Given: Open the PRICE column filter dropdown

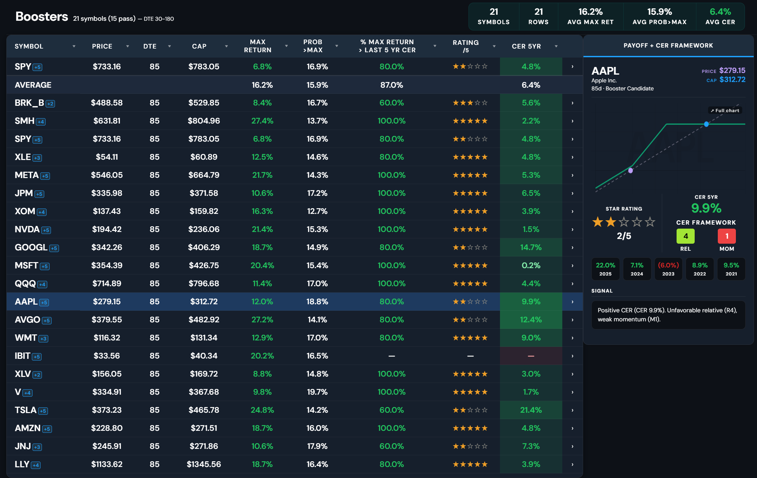Looking at the screenshot, I should click(128, 46).
